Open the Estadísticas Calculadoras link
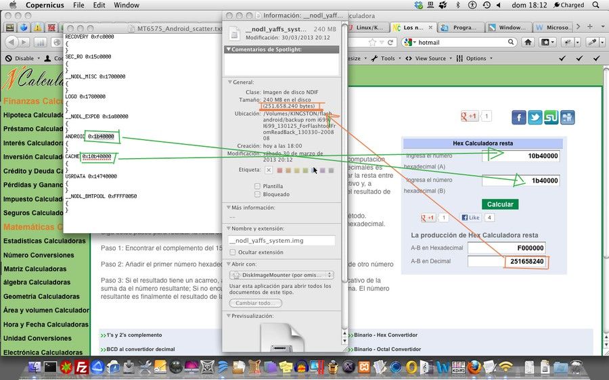 (x=44, y=241)
